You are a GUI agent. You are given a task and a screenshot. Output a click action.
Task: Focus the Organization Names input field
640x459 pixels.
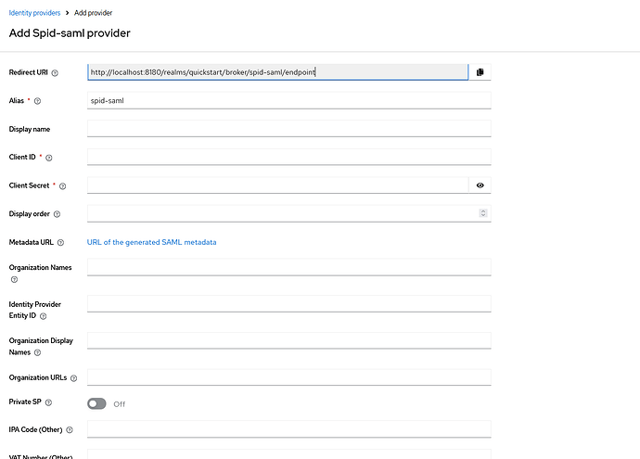pyautogui.click(x=289, y=267)
